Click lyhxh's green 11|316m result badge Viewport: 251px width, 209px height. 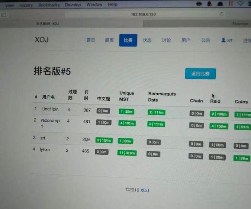(x=128, y=153)
